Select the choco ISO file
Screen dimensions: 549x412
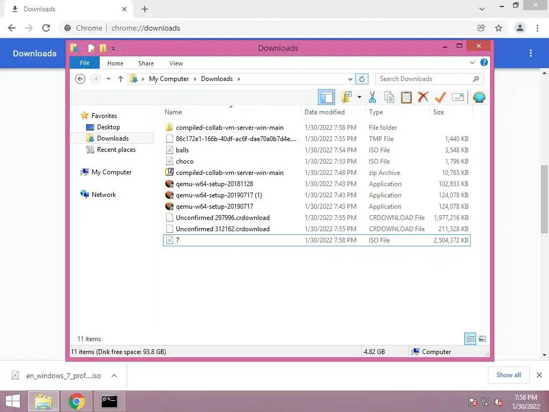point(316,161)
